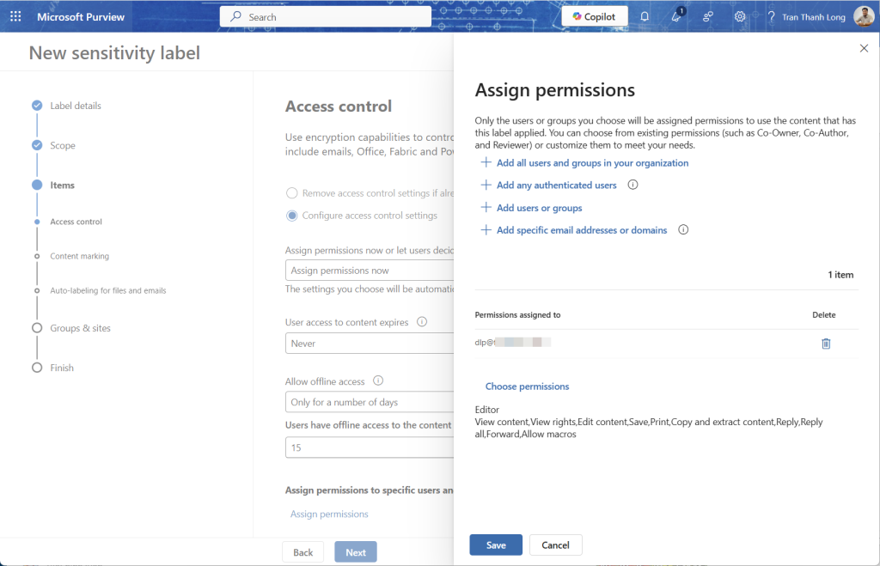
Task: Click the Save button
Action: coord(496,545)
